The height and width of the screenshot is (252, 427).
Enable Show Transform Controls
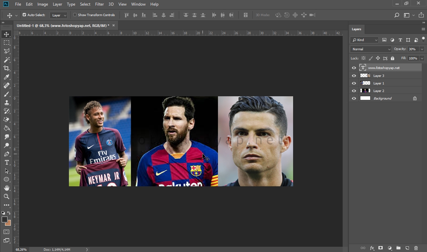75,15
